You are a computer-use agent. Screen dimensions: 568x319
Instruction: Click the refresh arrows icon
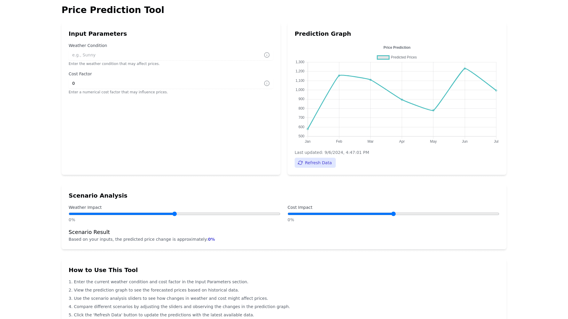click(x=300, y=163)
